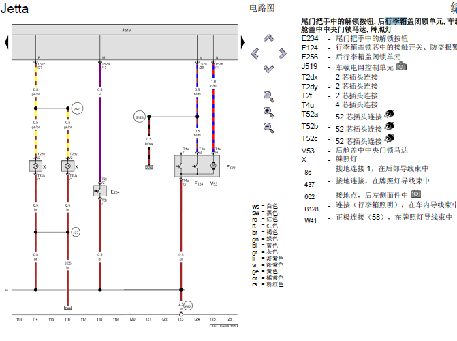Click the F124 label below lock unit

tap(199, 183)
